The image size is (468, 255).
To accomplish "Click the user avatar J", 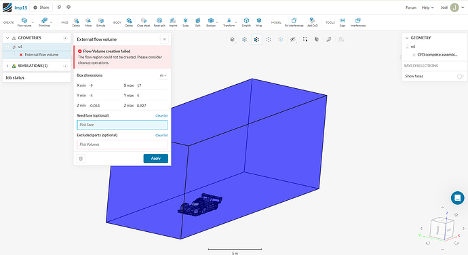I will pos(454,7).
